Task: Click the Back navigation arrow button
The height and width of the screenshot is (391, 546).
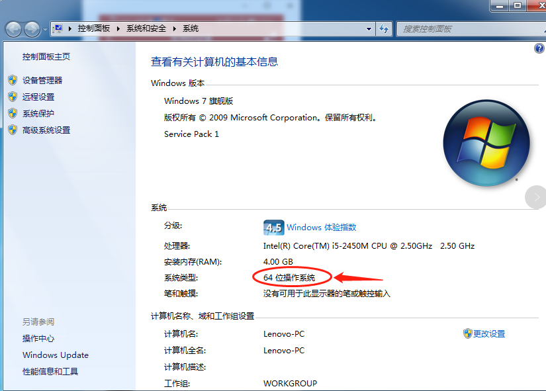Action: 14,29
